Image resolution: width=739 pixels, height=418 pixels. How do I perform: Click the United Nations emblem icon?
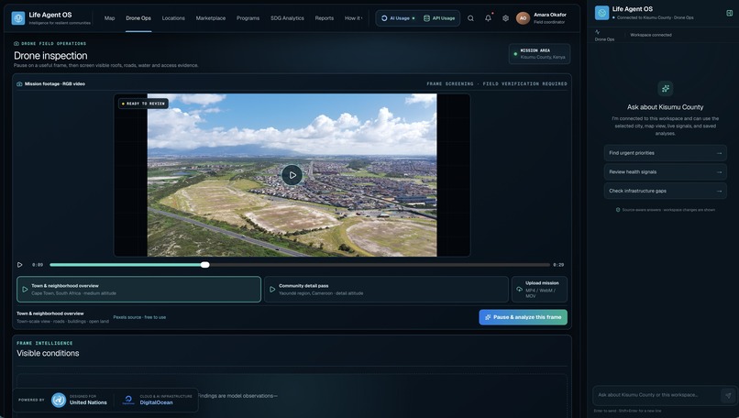pos(59,400)
